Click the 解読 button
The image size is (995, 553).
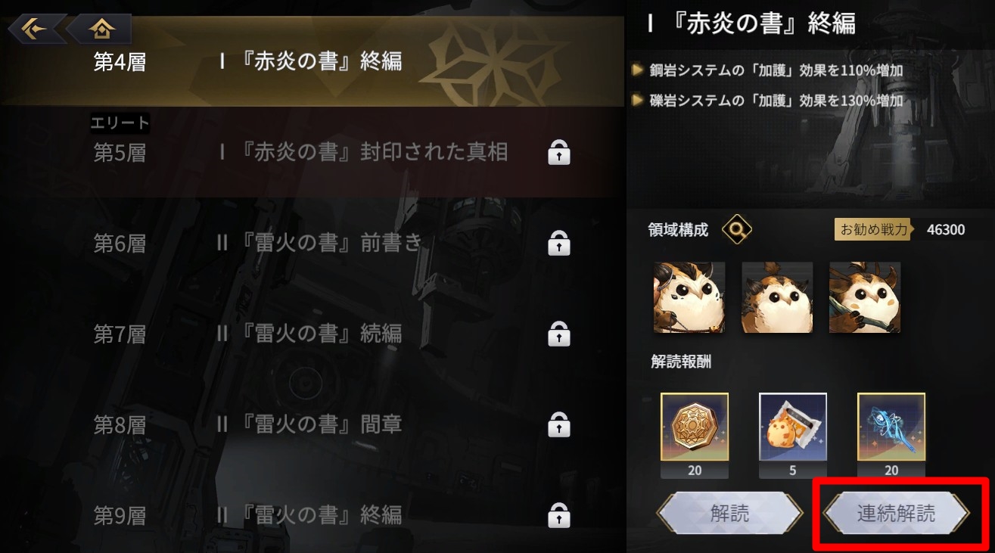point(730,514)
